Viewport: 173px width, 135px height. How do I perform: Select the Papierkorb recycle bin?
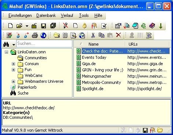tap(27, 87)
